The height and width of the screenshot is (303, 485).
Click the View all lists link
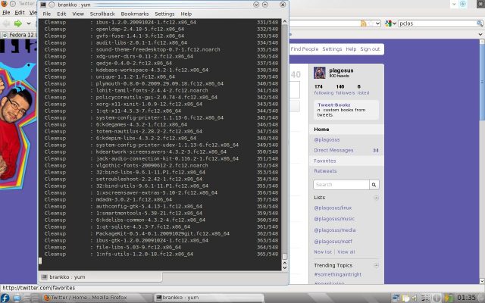[346, 252]
